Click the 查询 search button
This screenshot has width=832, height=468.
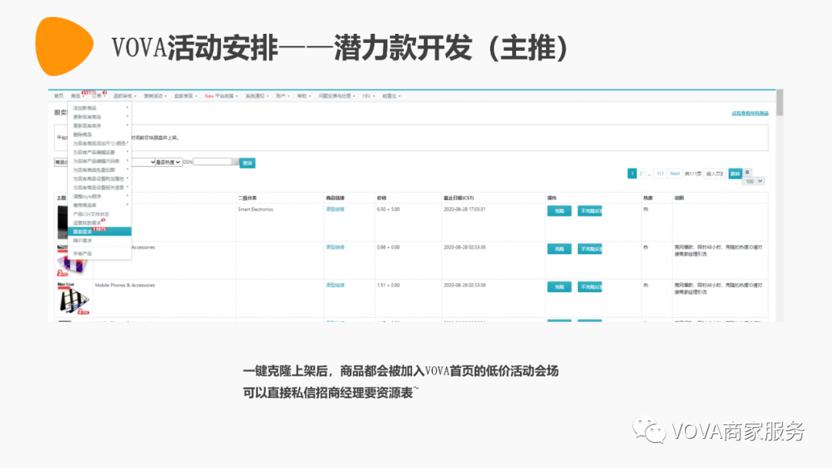click(247, 162)
